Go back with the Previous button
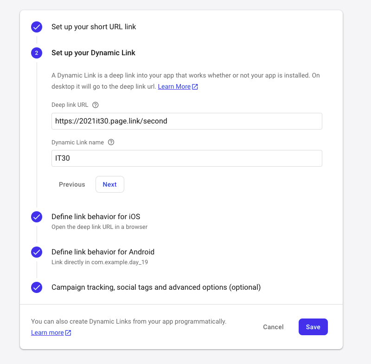 (72, 184)
